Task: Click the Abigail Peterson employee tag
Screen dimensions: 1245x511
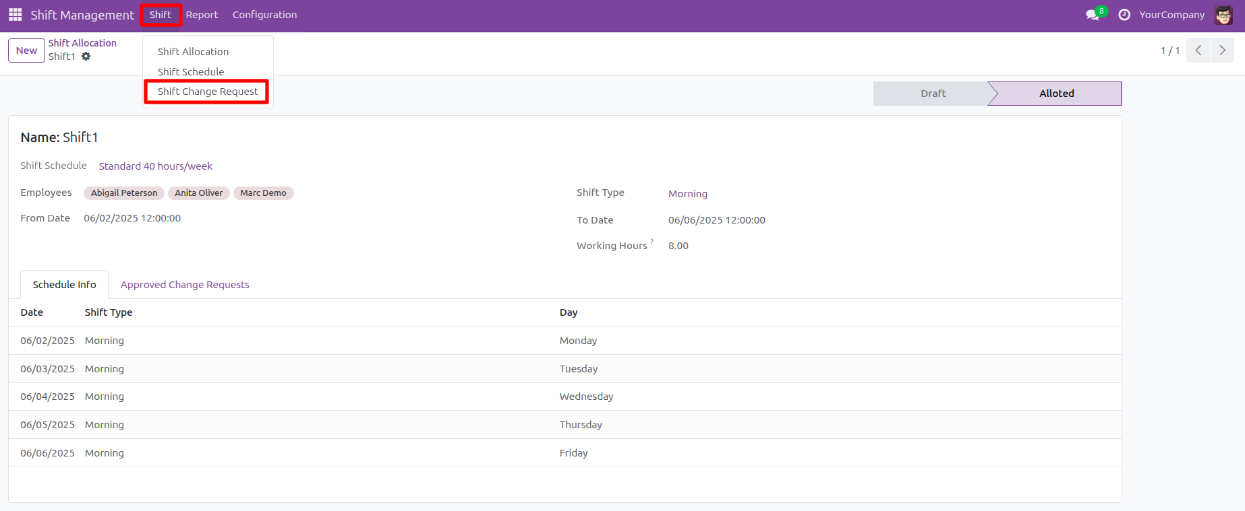Action: [124, 193]
